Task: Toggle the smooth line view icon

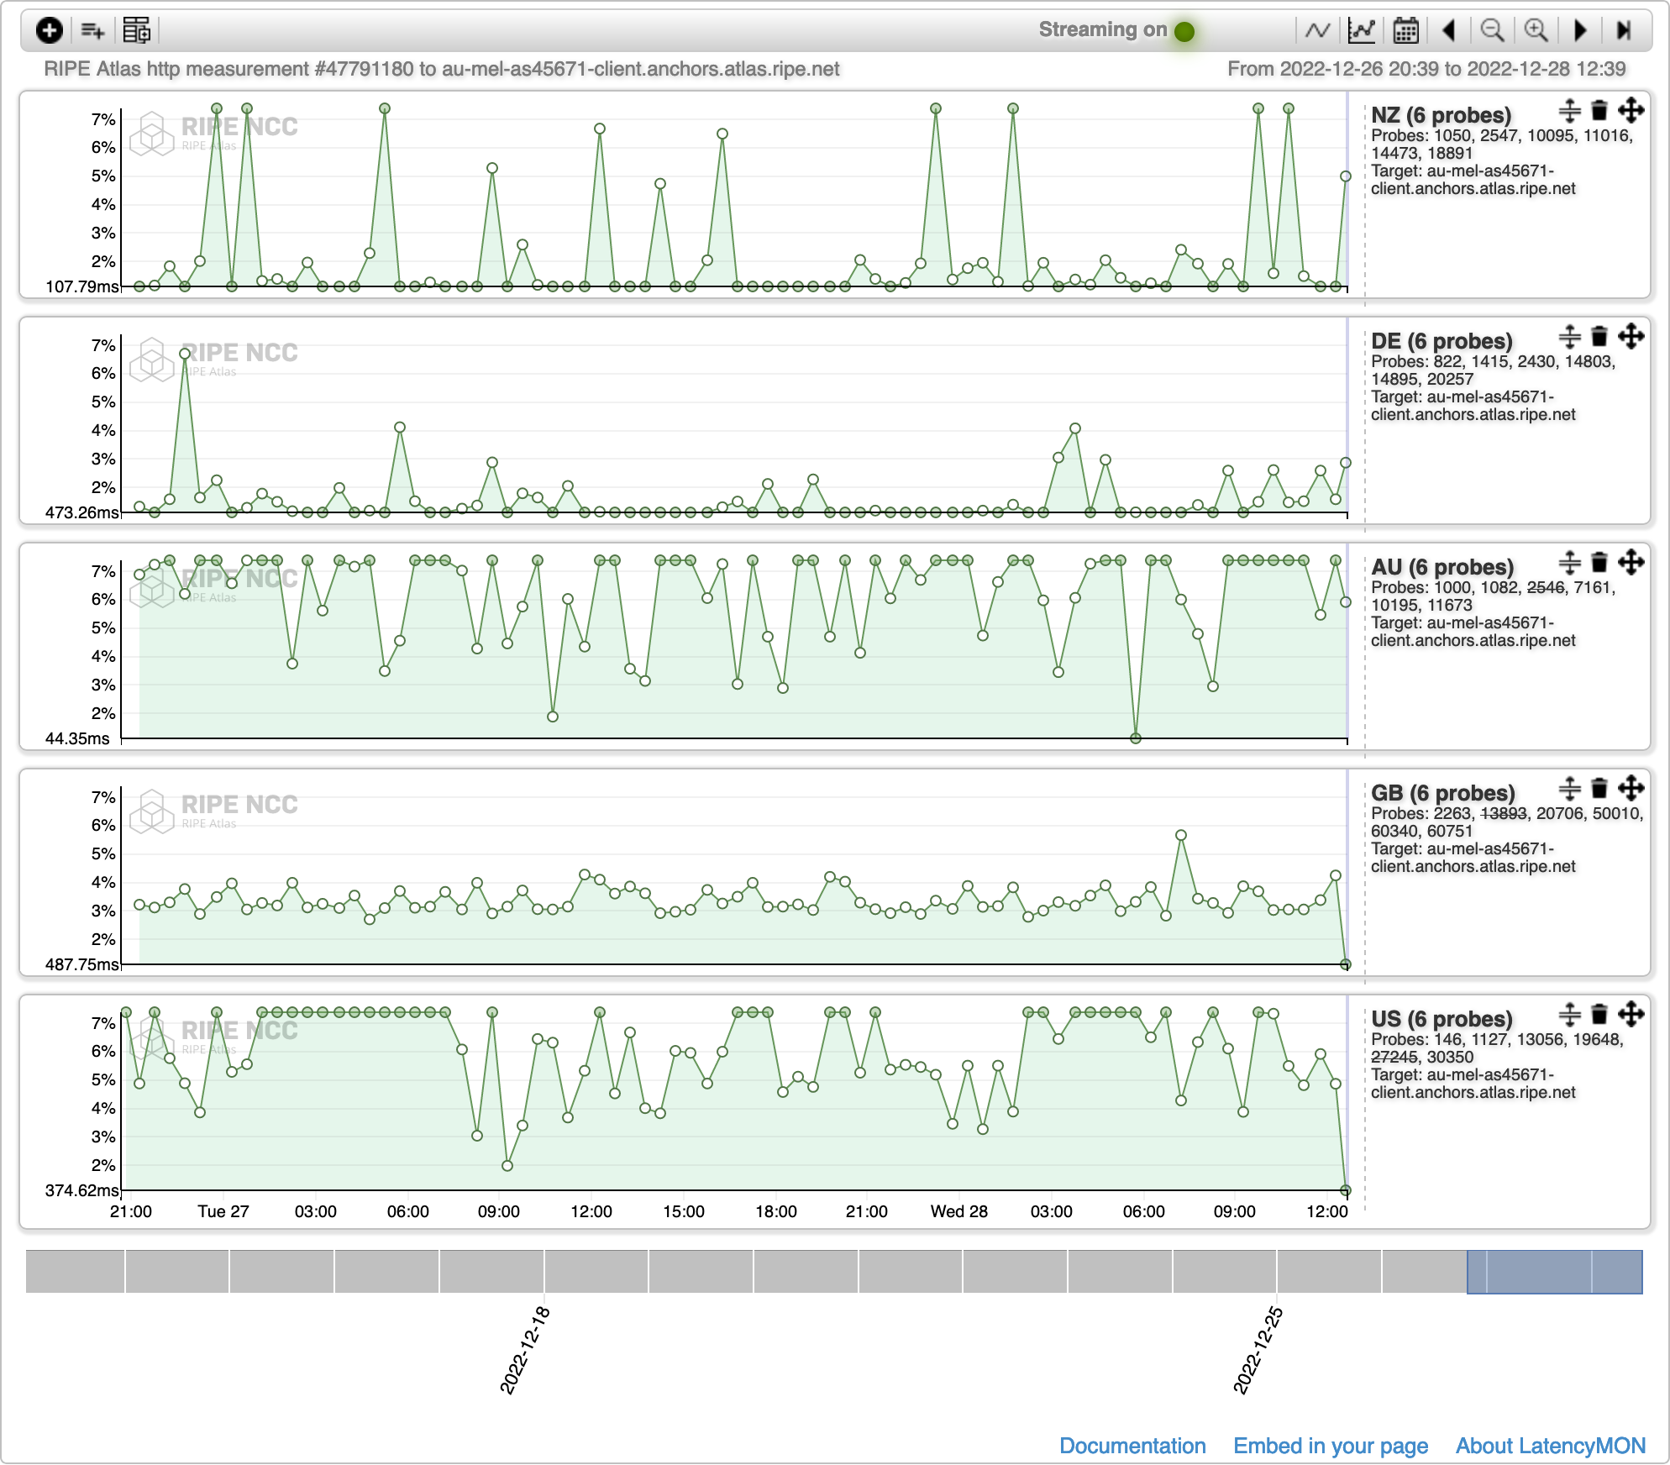Action: pos(1317,30)
